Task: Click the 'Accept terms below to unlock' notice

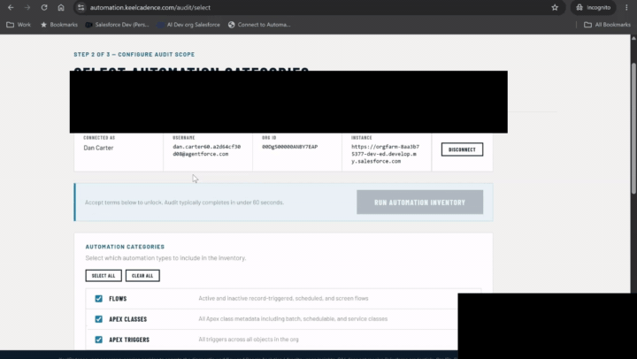Action: tap(184, 202)
